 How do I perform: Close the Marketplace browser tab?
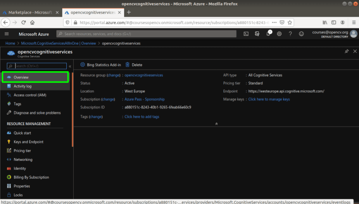57,12
